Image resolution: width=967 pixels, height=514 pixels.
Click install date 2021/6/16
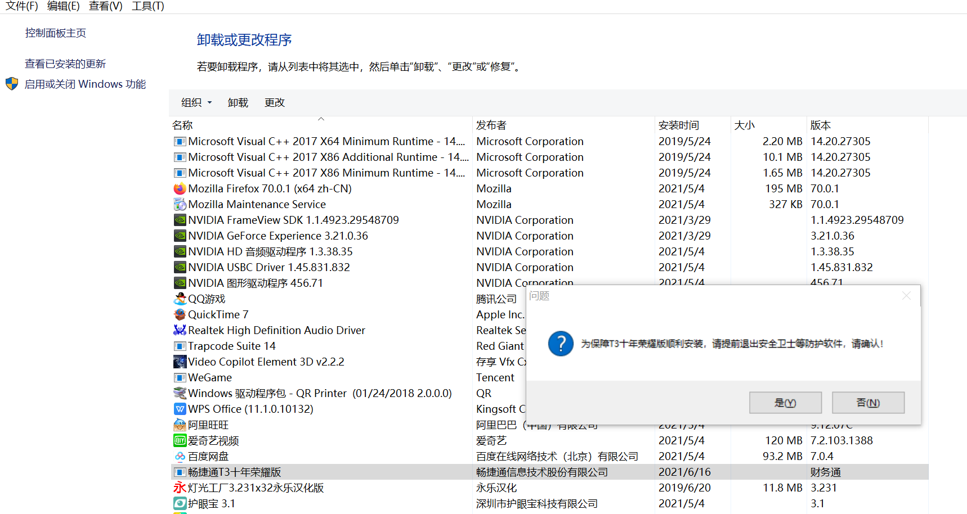pyautogui.click(x=684, y=472)
